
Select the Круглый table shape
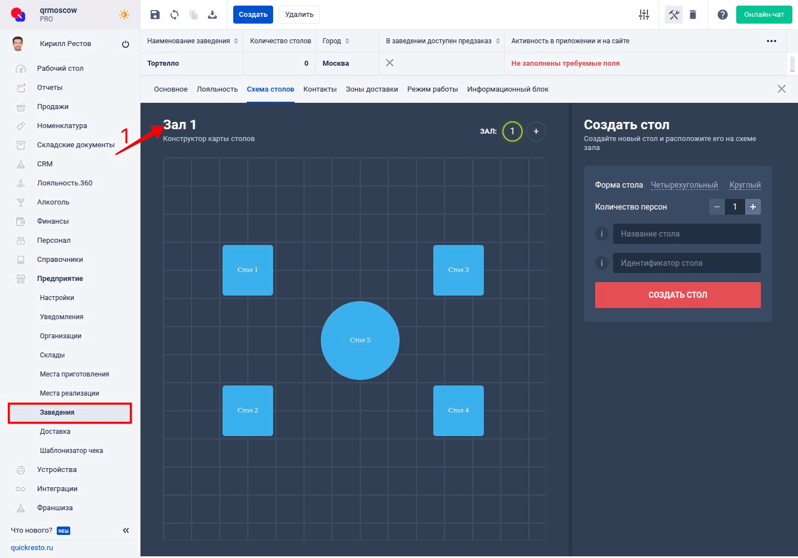click(x=745, y=185)
